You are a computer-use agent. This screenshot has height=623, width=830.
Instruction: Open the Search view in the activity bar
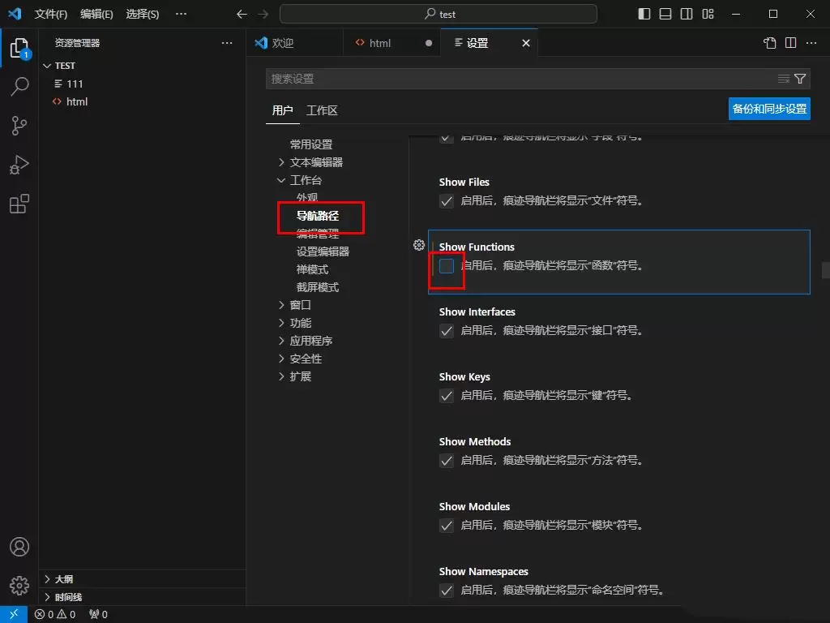click(x=19, y=86)
